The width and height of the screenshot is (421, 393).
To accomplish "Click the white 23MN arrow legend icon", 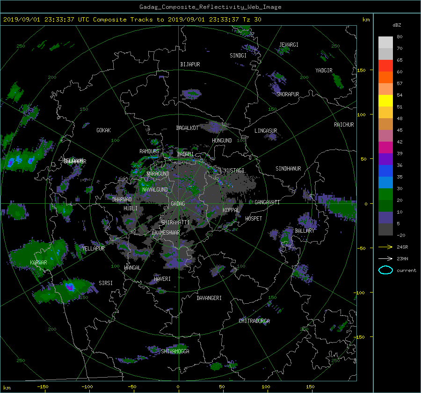I will click(385, 258).
